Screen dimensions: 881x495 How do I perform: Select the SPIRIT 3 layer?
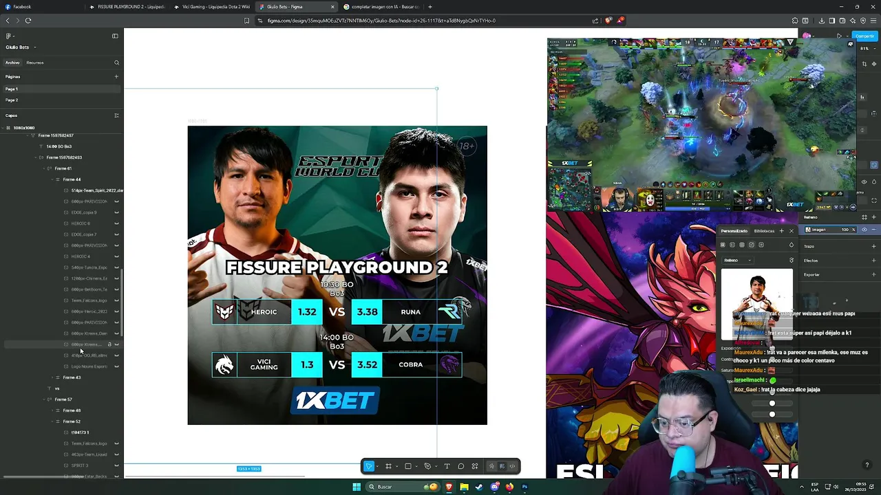pos(80,465)
